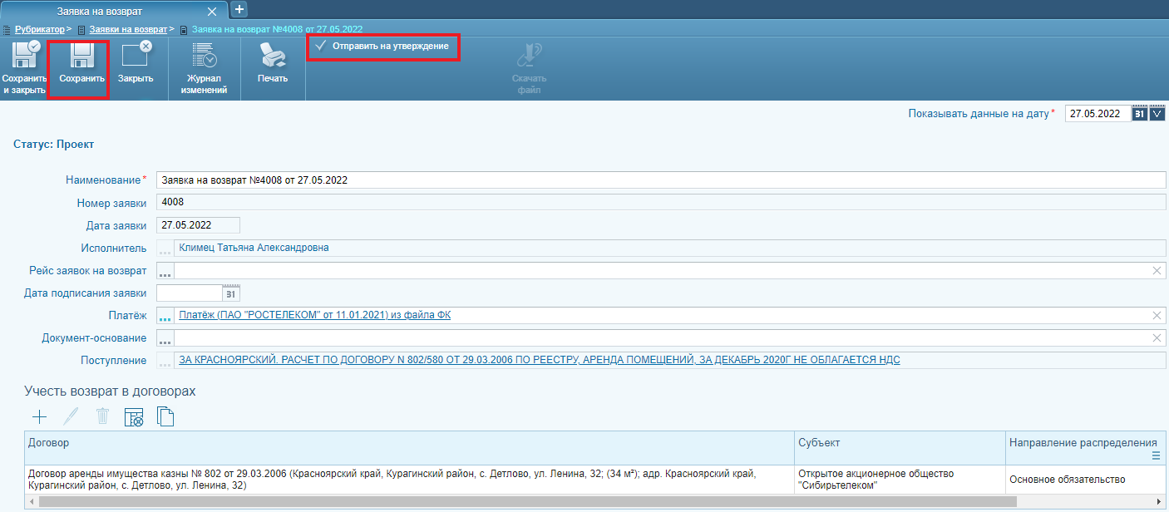Click the Сохранить (Save) floppy icon

click(x=81, y=58)
